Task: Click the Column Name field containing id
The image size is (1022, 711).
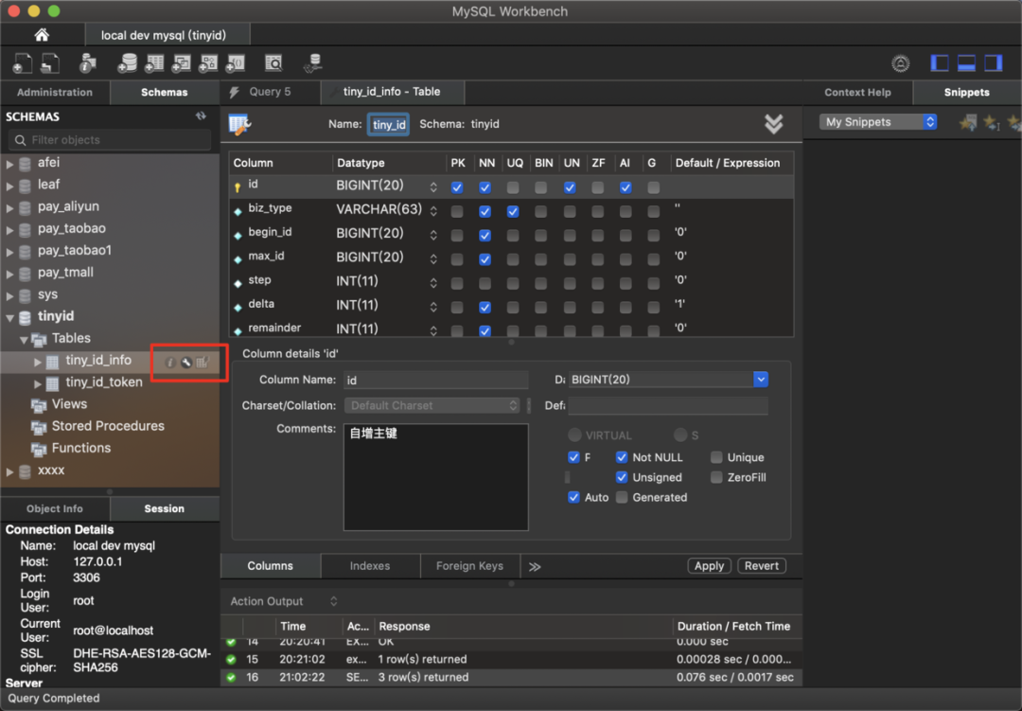Action: click(435, 380)
